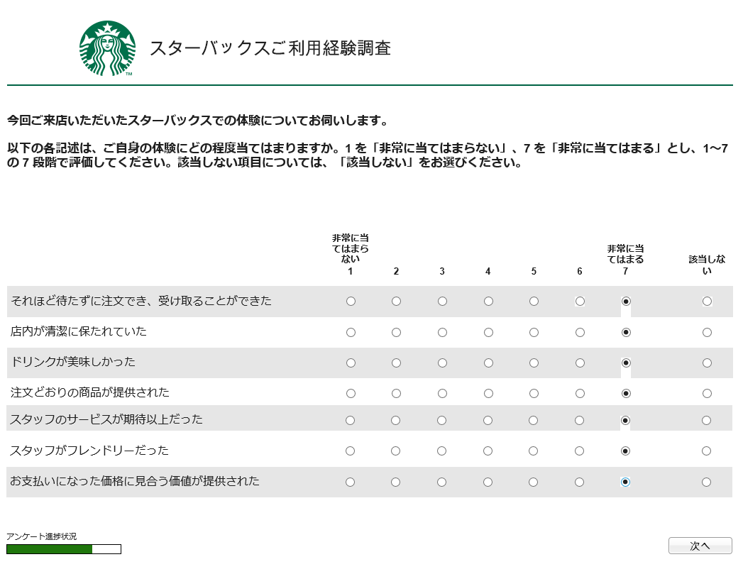Click the スターバックスご利用経験調査 title
The height and width of the screenshot is (574, 743).
point(270,48)
